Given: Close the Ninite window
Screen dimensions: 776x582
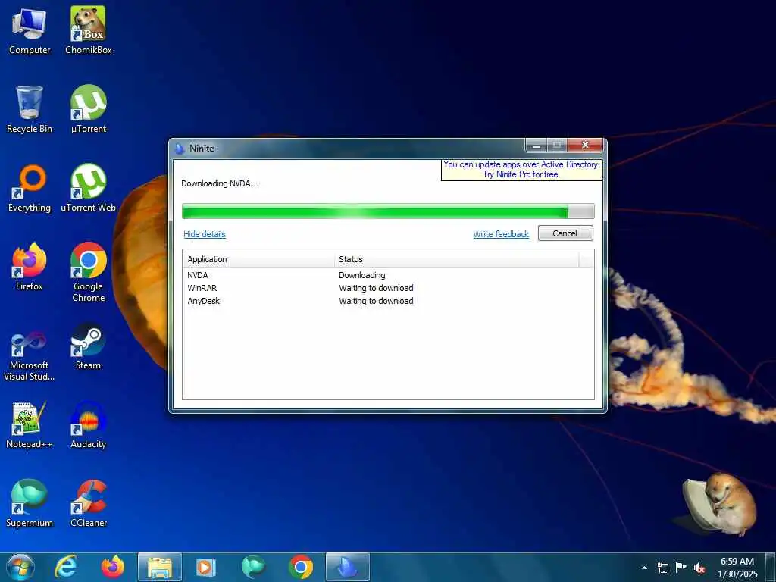Looking at the screenshot, I should click(585, 145).
